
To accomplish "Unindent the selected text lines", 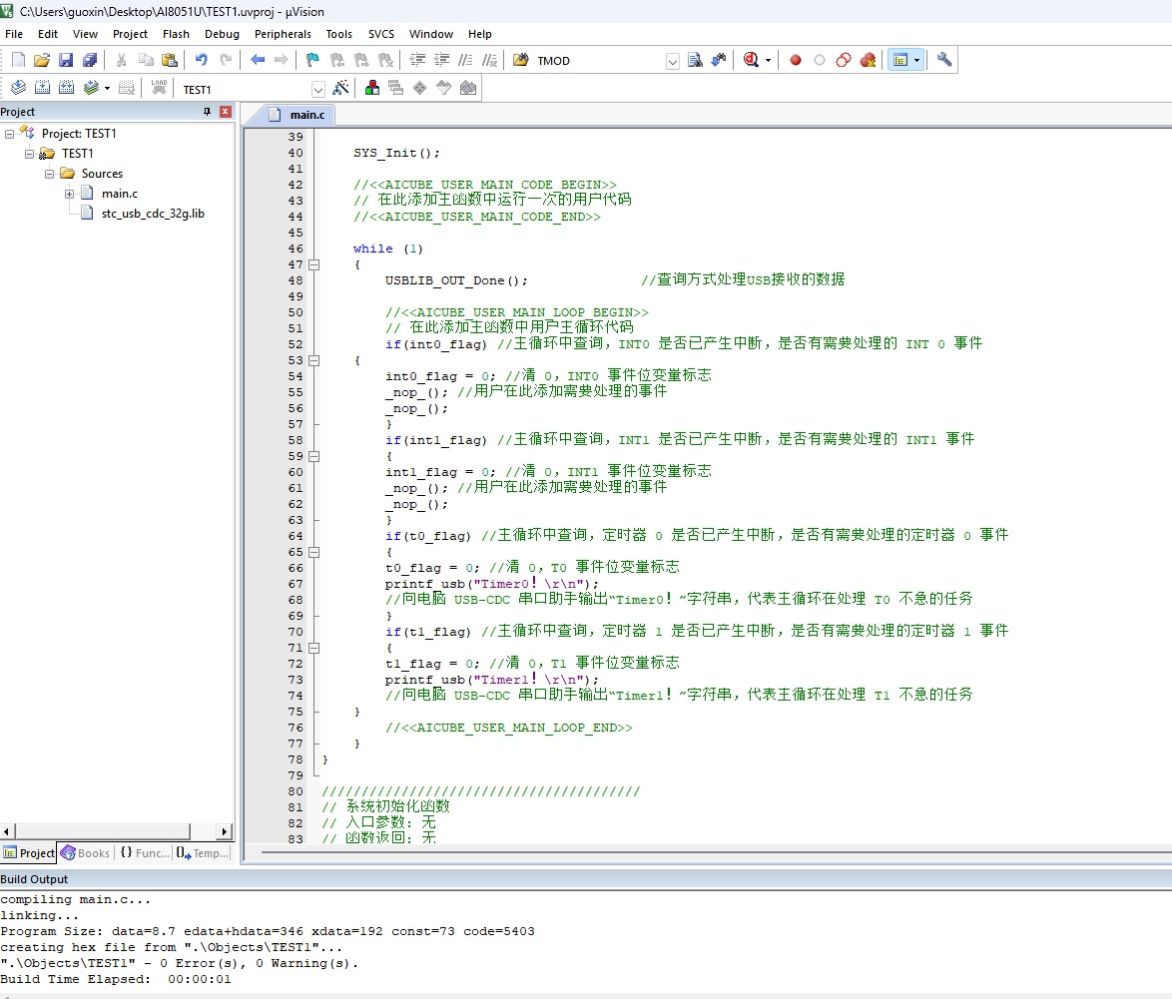I will click(x=441, y=60).
